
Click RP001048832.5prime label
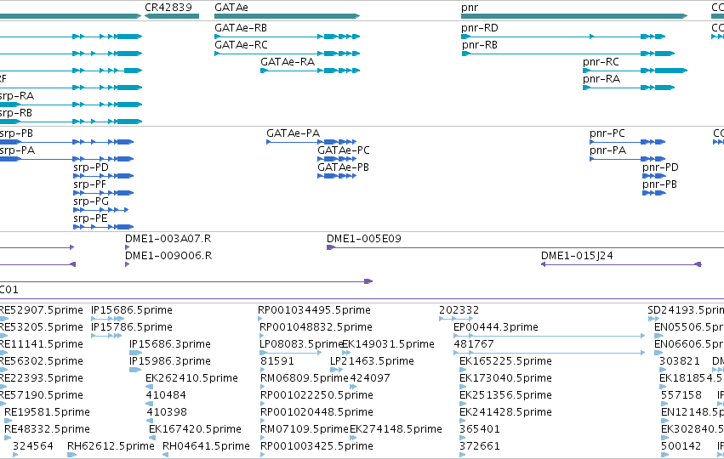(316, 327)
